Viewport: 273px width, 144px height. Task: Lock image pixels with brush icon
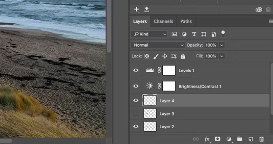pos(156,56)
